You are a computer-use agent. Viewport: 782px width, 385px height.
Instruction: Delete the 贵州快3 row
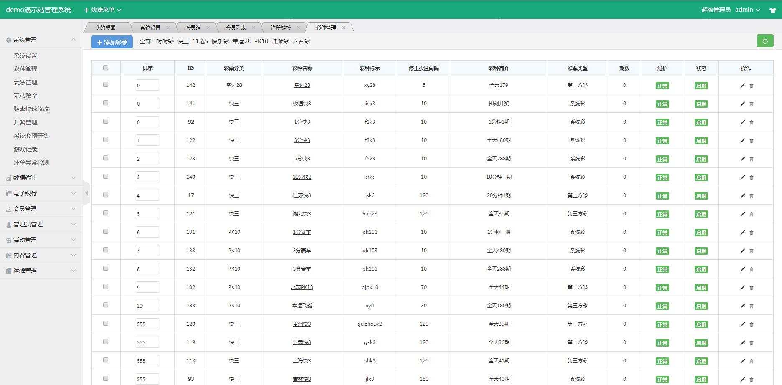[x=751, y=324]
